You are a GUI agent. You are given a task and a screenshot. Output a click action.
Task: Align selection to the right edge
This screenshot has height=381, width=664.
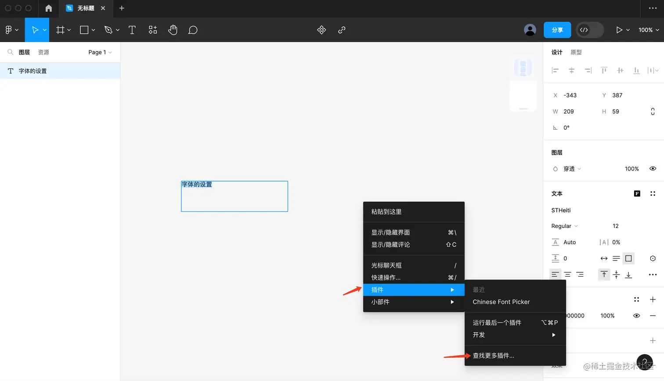[x=588, y=71]
